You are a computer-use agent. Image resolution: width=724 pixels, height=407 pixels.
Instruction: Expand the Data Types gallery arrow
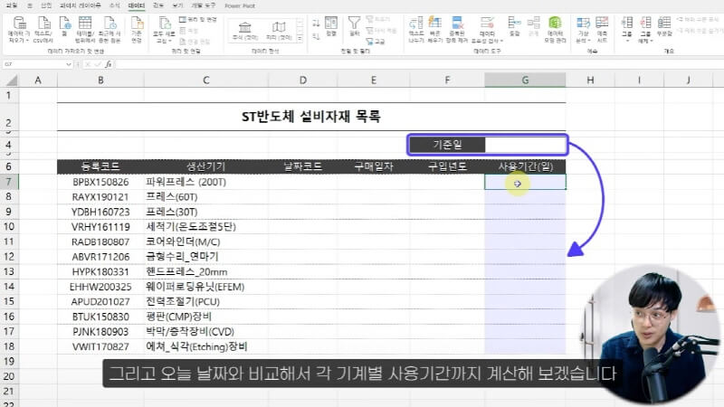click(300, 39)
